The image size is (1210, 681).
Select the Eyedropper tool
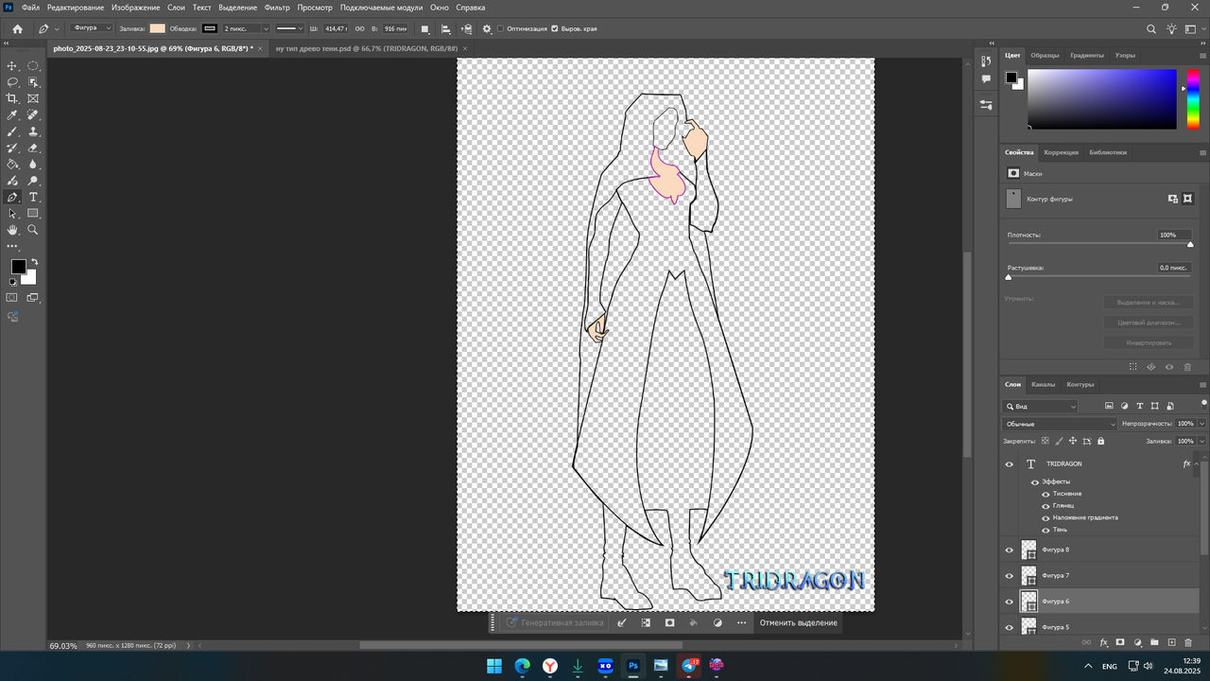point(12,115)
